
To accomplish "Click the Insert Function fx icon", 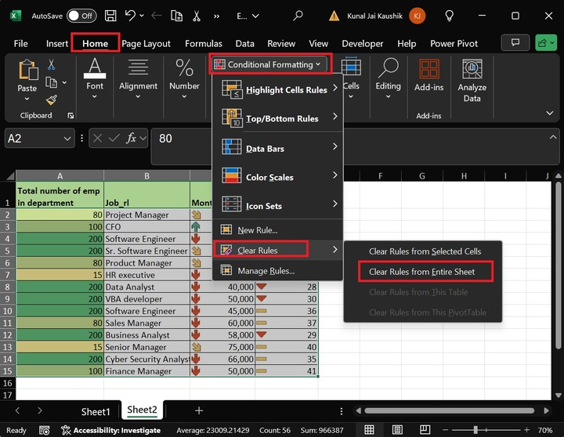I will pos(132,139).
